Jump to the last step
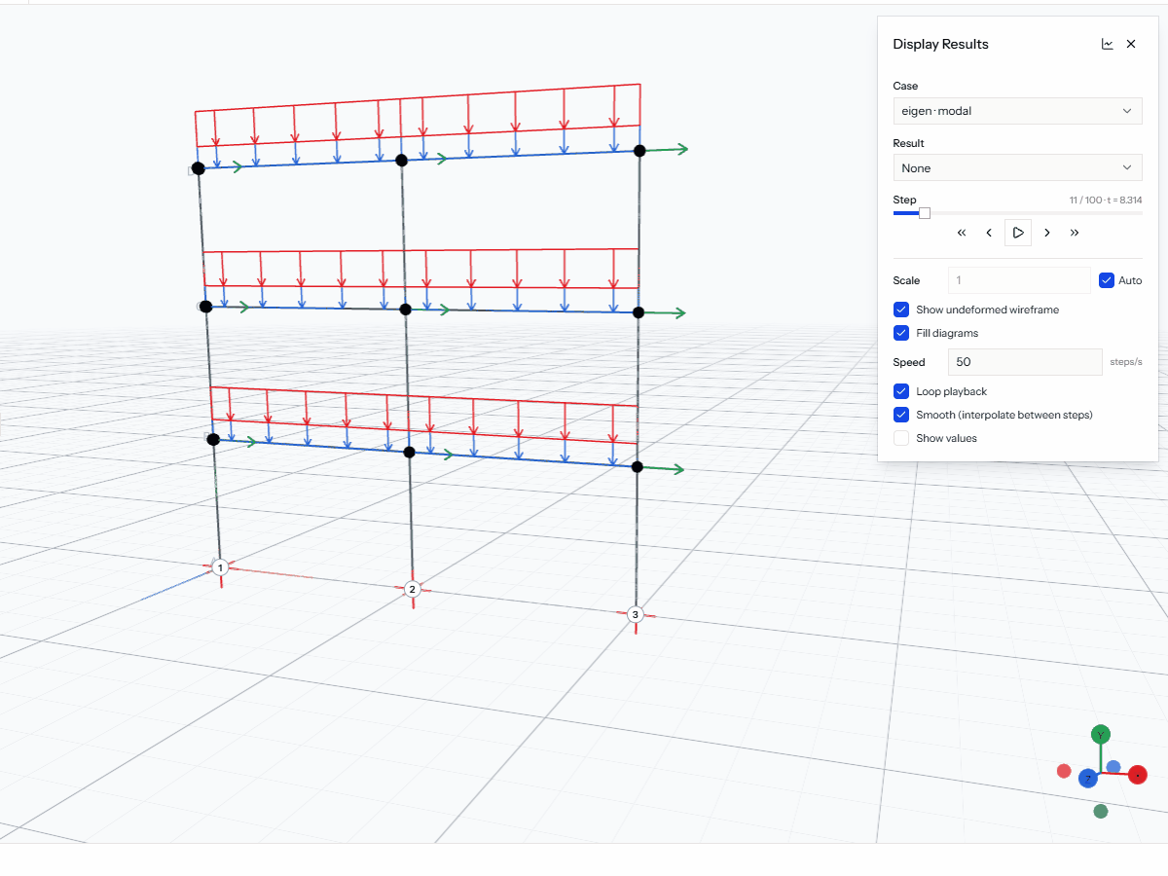1168x876 pixels. tap(1075, 233)
